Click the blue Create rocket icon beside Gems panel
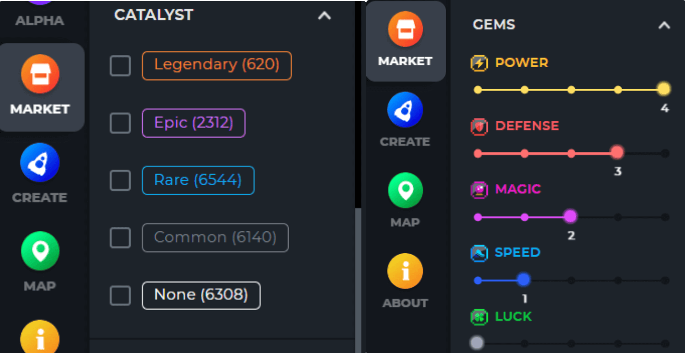The height and width of the screenshot is (353, 685). 405,110
